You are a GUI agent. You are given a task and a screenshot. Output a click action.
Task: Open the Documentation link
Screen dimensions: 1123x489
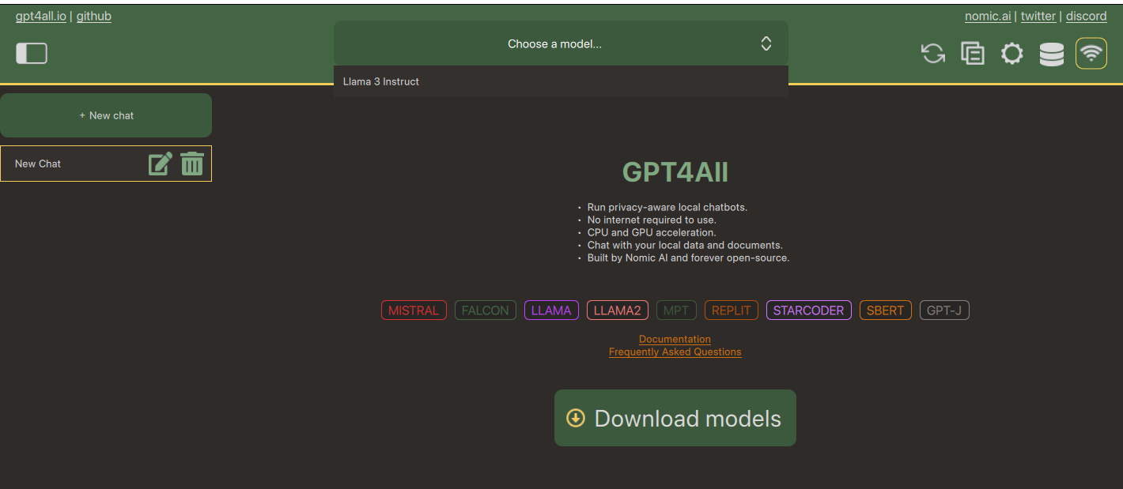click(675, 339)
